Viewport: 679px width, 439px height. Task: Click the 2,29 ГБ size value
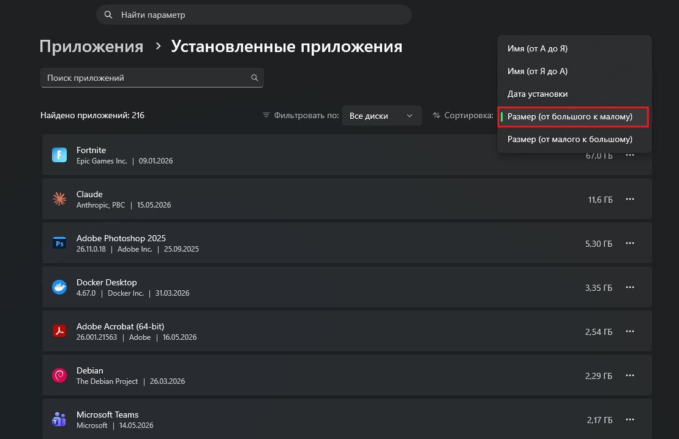pos(599,376)
